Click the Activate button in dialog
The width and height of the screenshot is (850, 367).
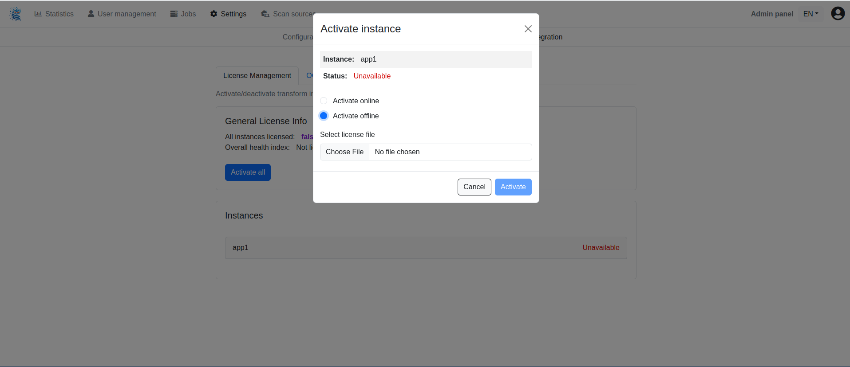click(x=513, y=187)
